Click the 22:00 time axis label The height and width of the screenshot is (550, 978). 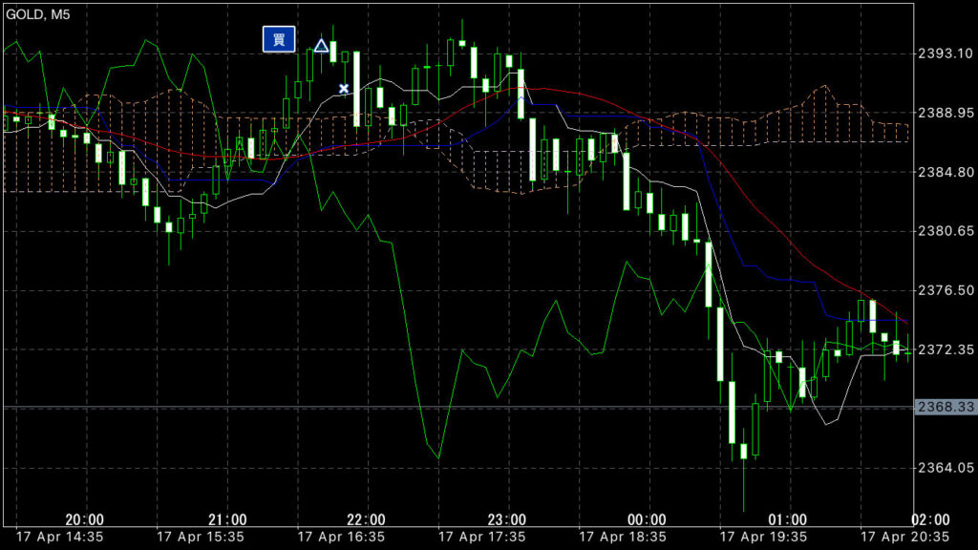click(x=366, y=519)
